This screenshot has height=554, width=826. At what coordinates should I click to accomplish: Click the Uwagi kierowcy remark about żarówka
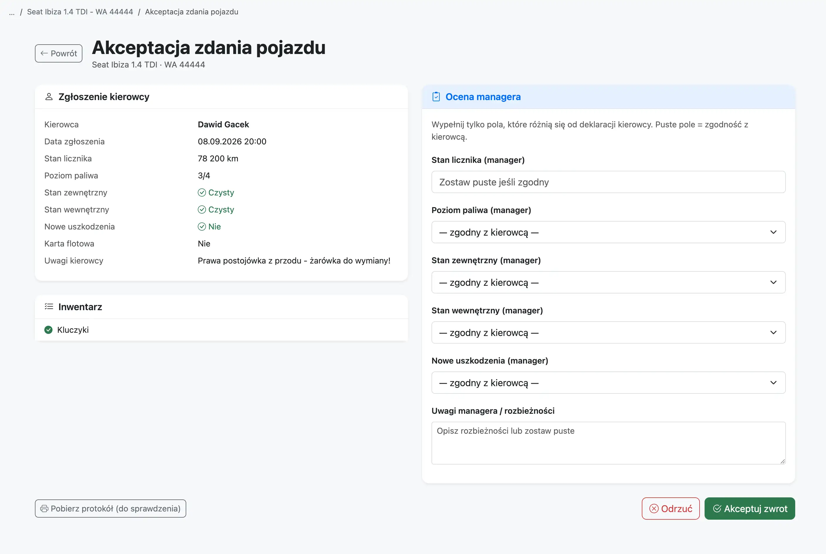(x=294, y=261)
